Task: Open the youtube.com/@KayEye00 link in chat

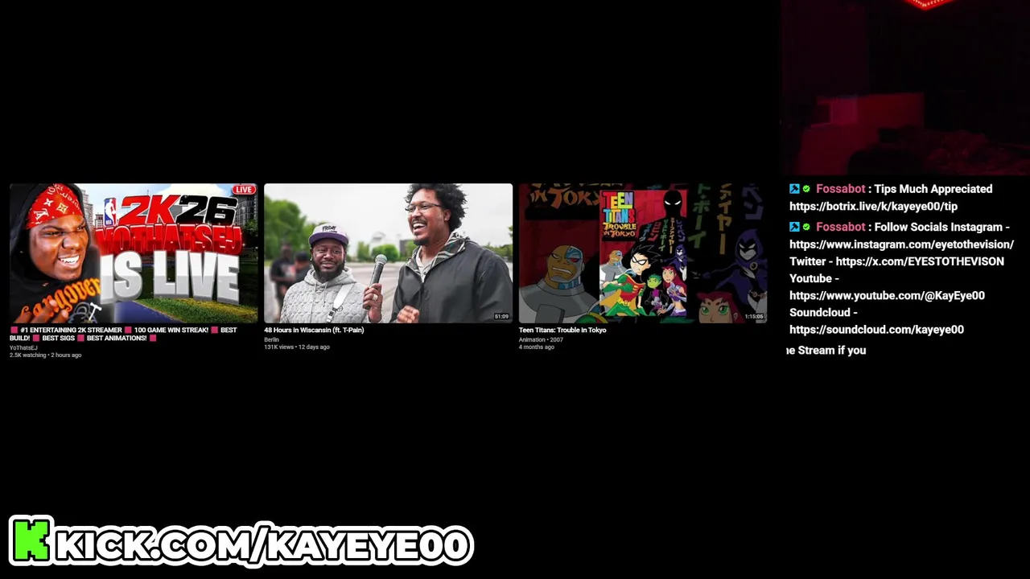Action: pos(887,295)
